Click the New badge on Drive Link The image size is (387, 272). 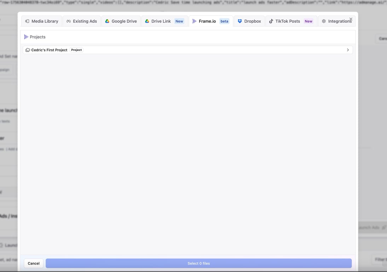click(179, 21)
